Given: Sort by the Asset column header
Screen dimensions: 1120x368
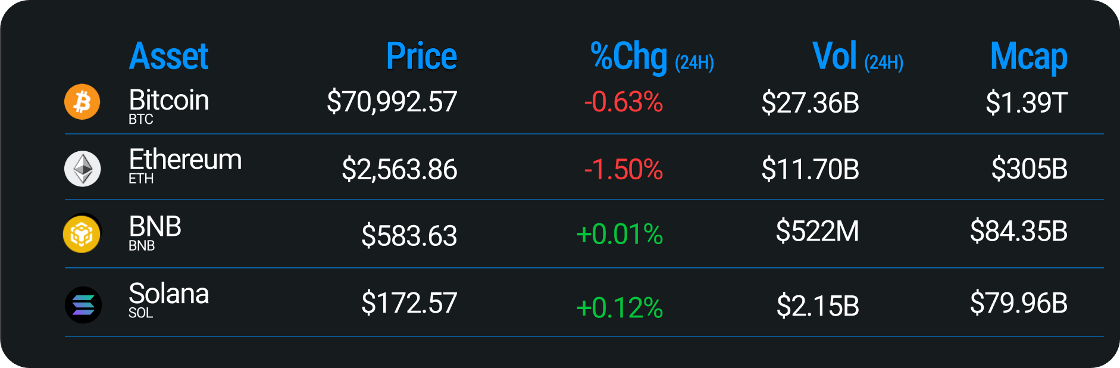Looking at the screenshot, I should pyautogui.click(x=168, y=57).
